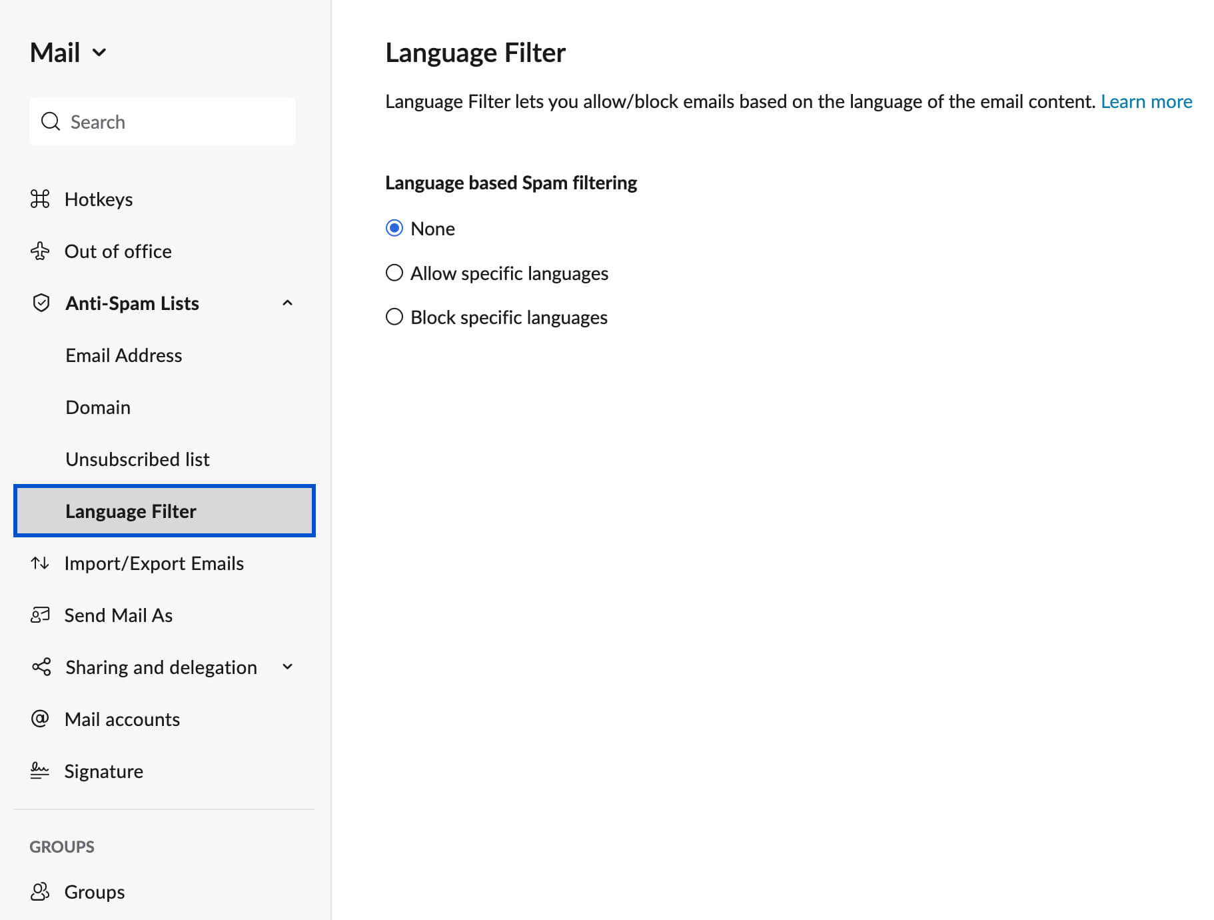The width and height of the screenshot is (1214, 920).
Task: Open the Unsubscribed list page
Action: [x=137, y=459]
